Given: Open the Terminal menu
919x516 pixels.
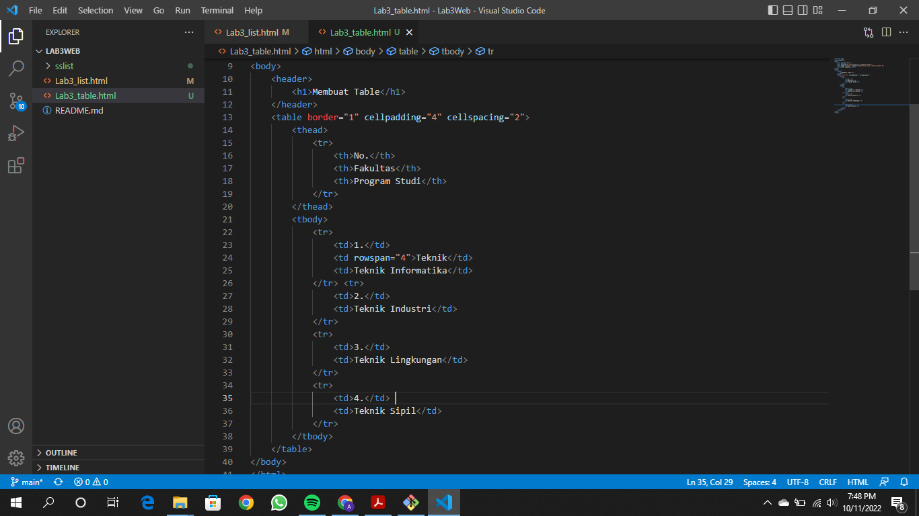Looking at the screenshot, I should [x=217, y=10].
